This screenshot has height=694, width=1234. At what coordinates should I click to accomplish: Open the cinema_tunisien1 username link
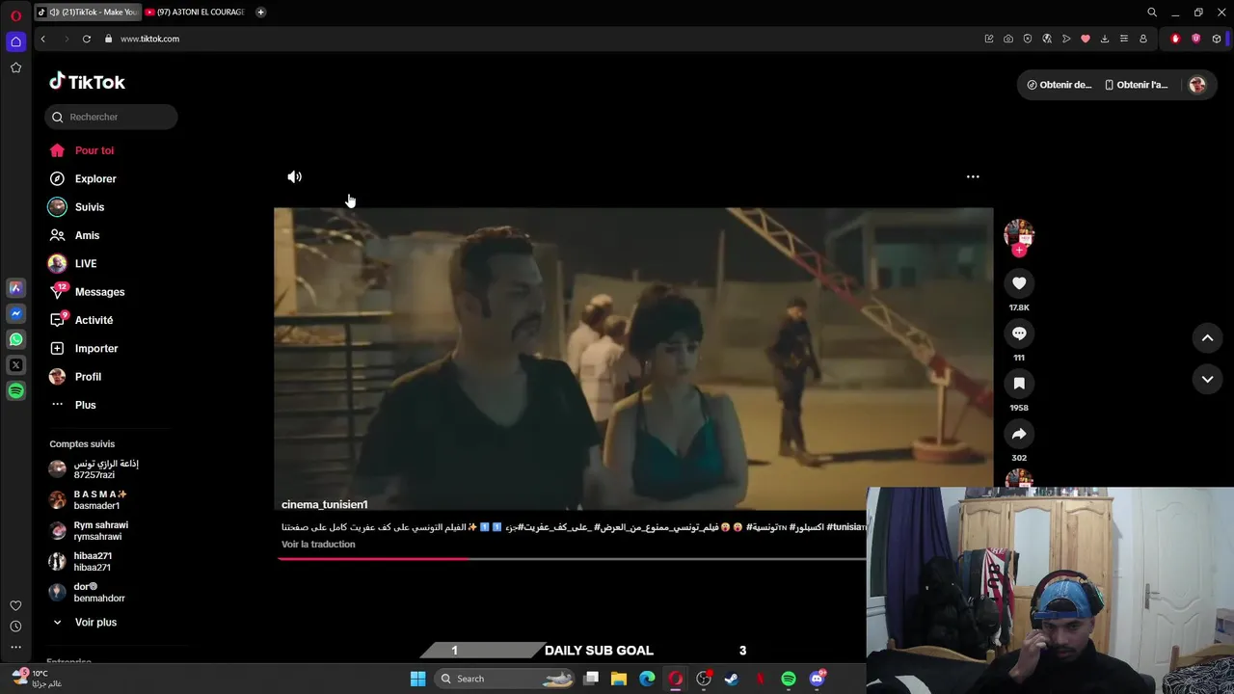tap(324, 505)
